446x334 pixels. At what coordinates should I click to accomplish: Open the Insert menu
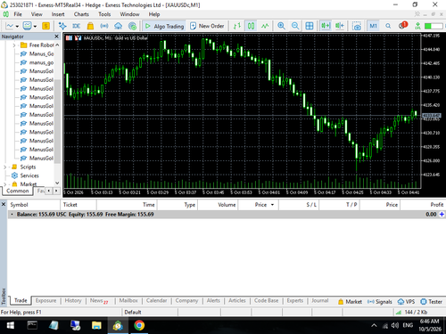pos(58,14)
